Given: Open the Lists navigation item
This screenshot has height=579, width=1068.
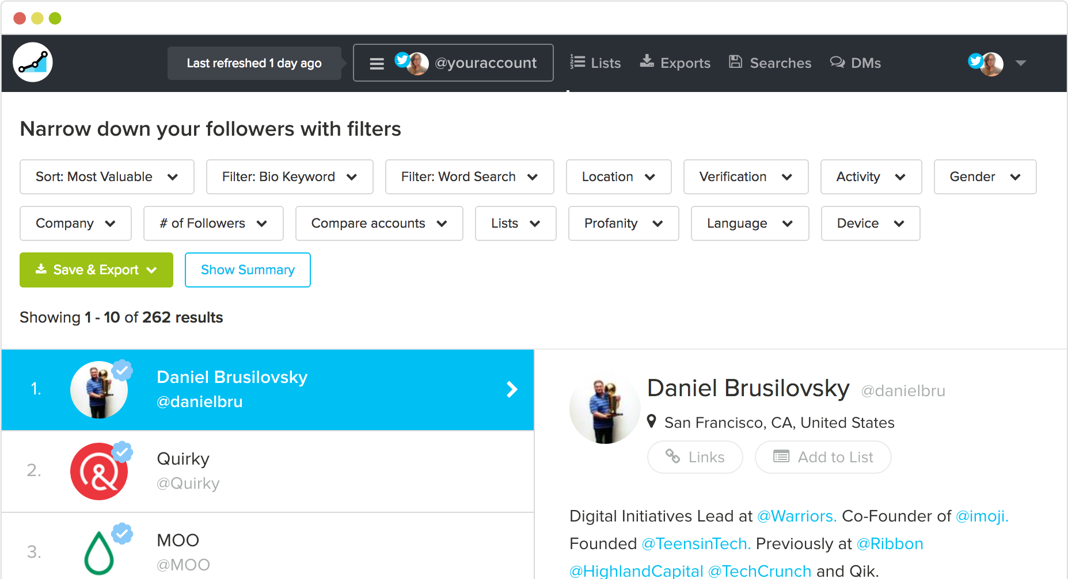Looking at the screenshot, I should click(x=595, y=63).
